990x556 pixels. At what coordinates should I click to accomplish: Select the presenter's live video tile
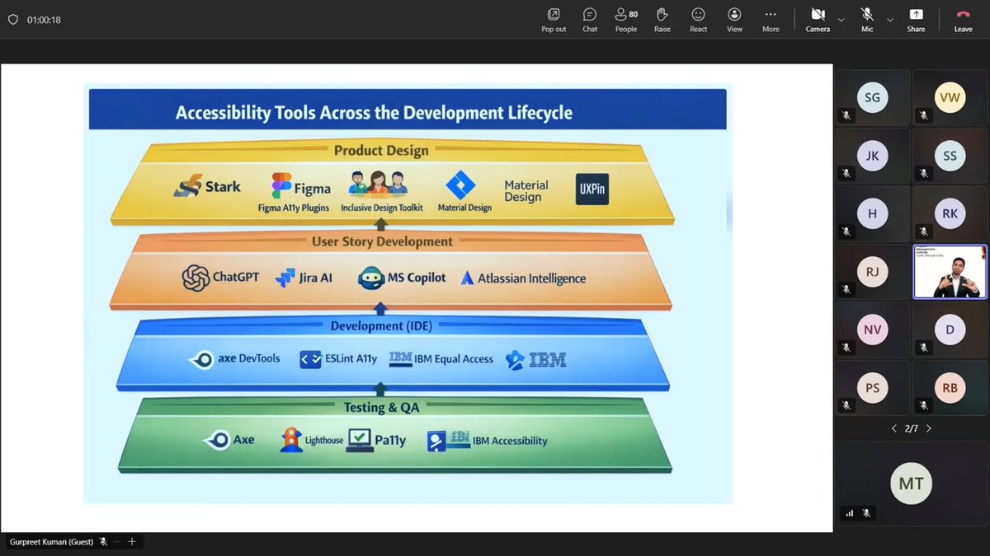950,272
